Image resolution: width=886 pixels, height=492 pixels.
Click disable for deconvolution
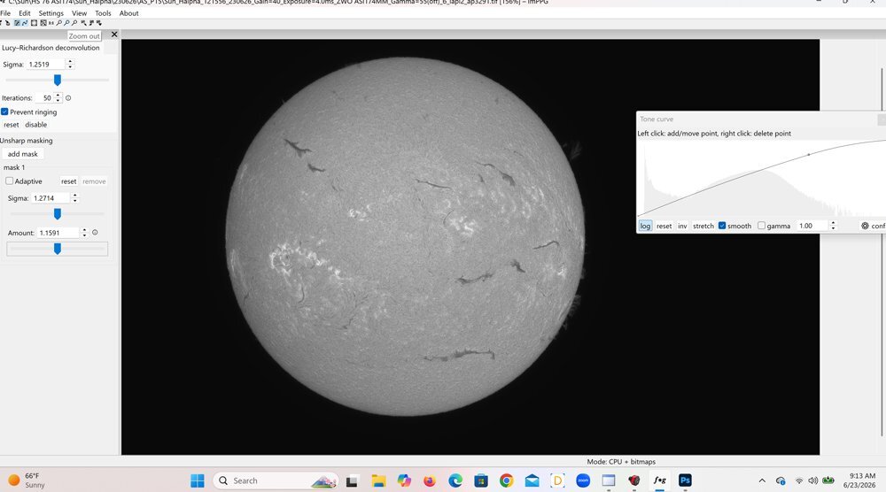(35, 125)
